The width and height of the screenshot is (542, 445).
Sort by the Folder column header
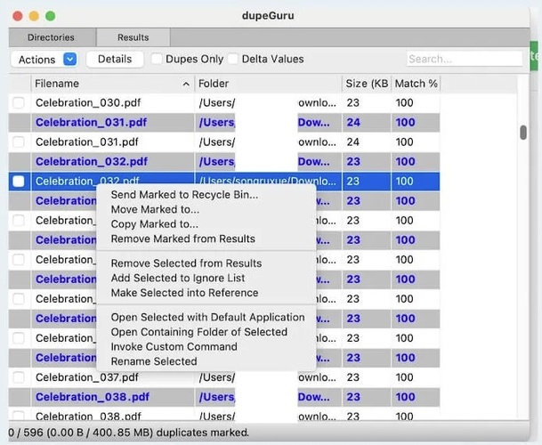268,84
